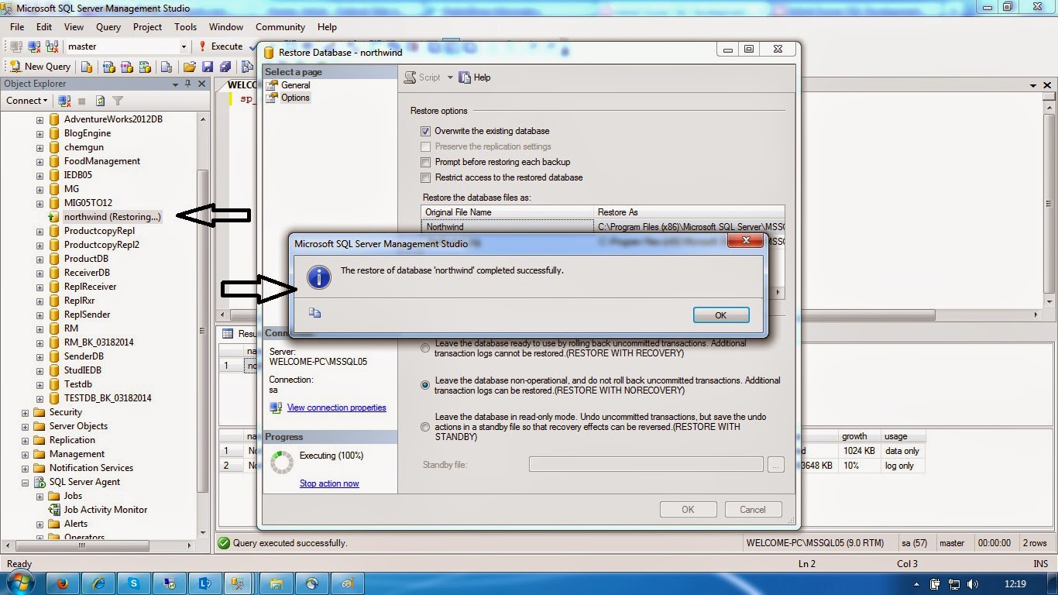
Task: Click the Windows Start orb
Action: click(21, 583)
